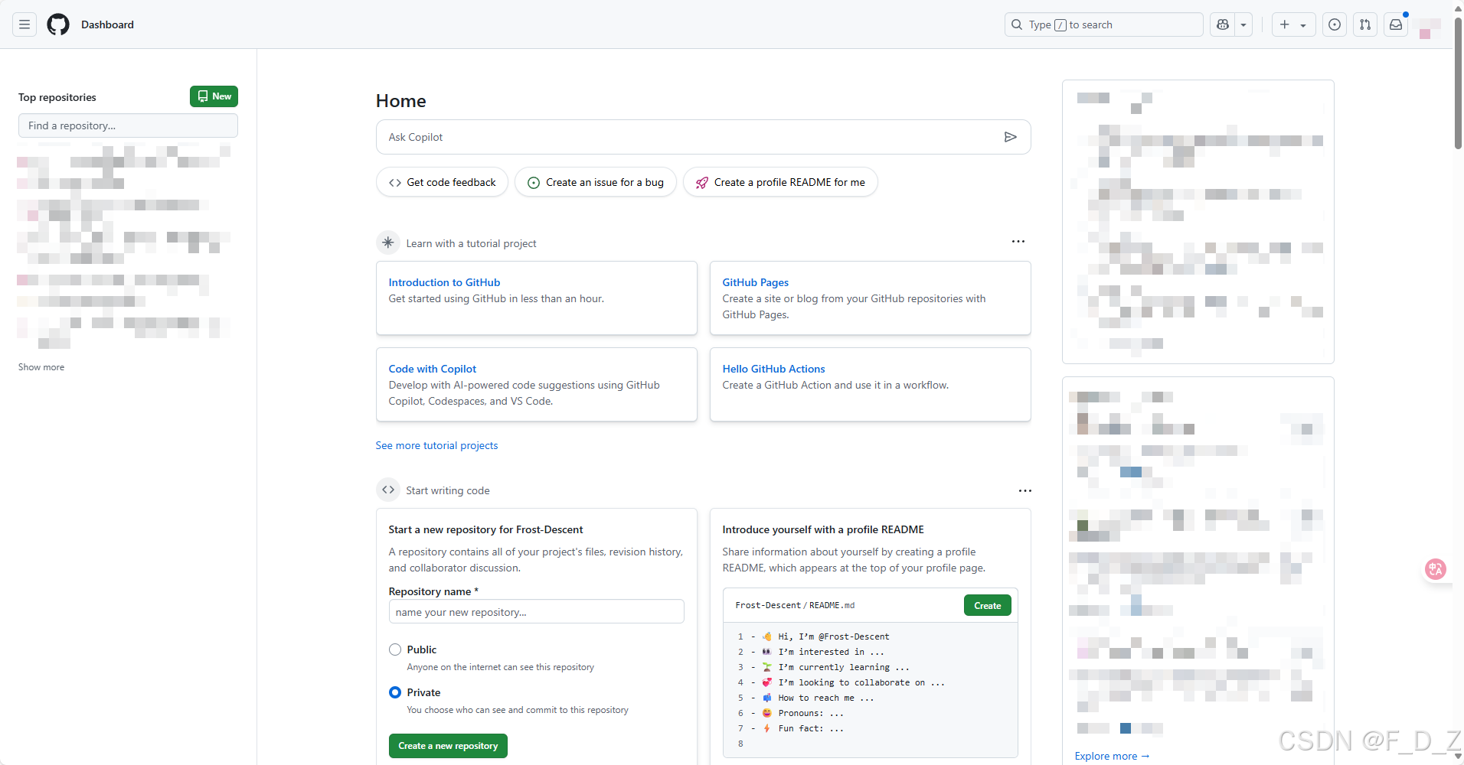Open the Learn with a tutorial options menu
1464x765 pixels.
pos(1018,242)
